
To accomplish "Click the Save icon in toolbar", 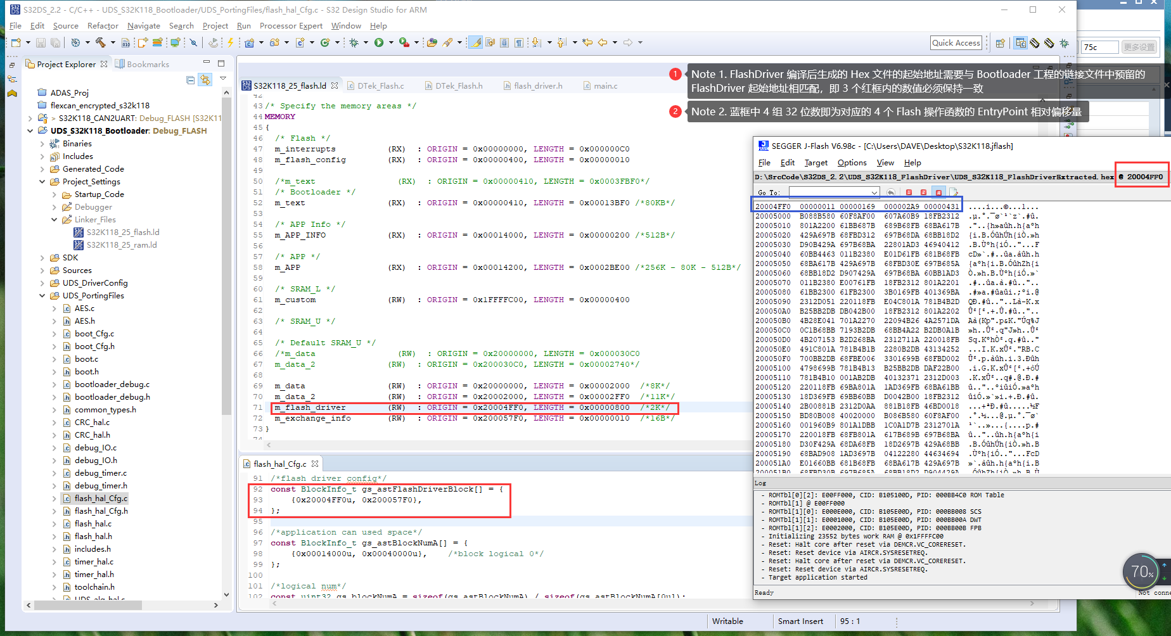I will pos(41,42).
